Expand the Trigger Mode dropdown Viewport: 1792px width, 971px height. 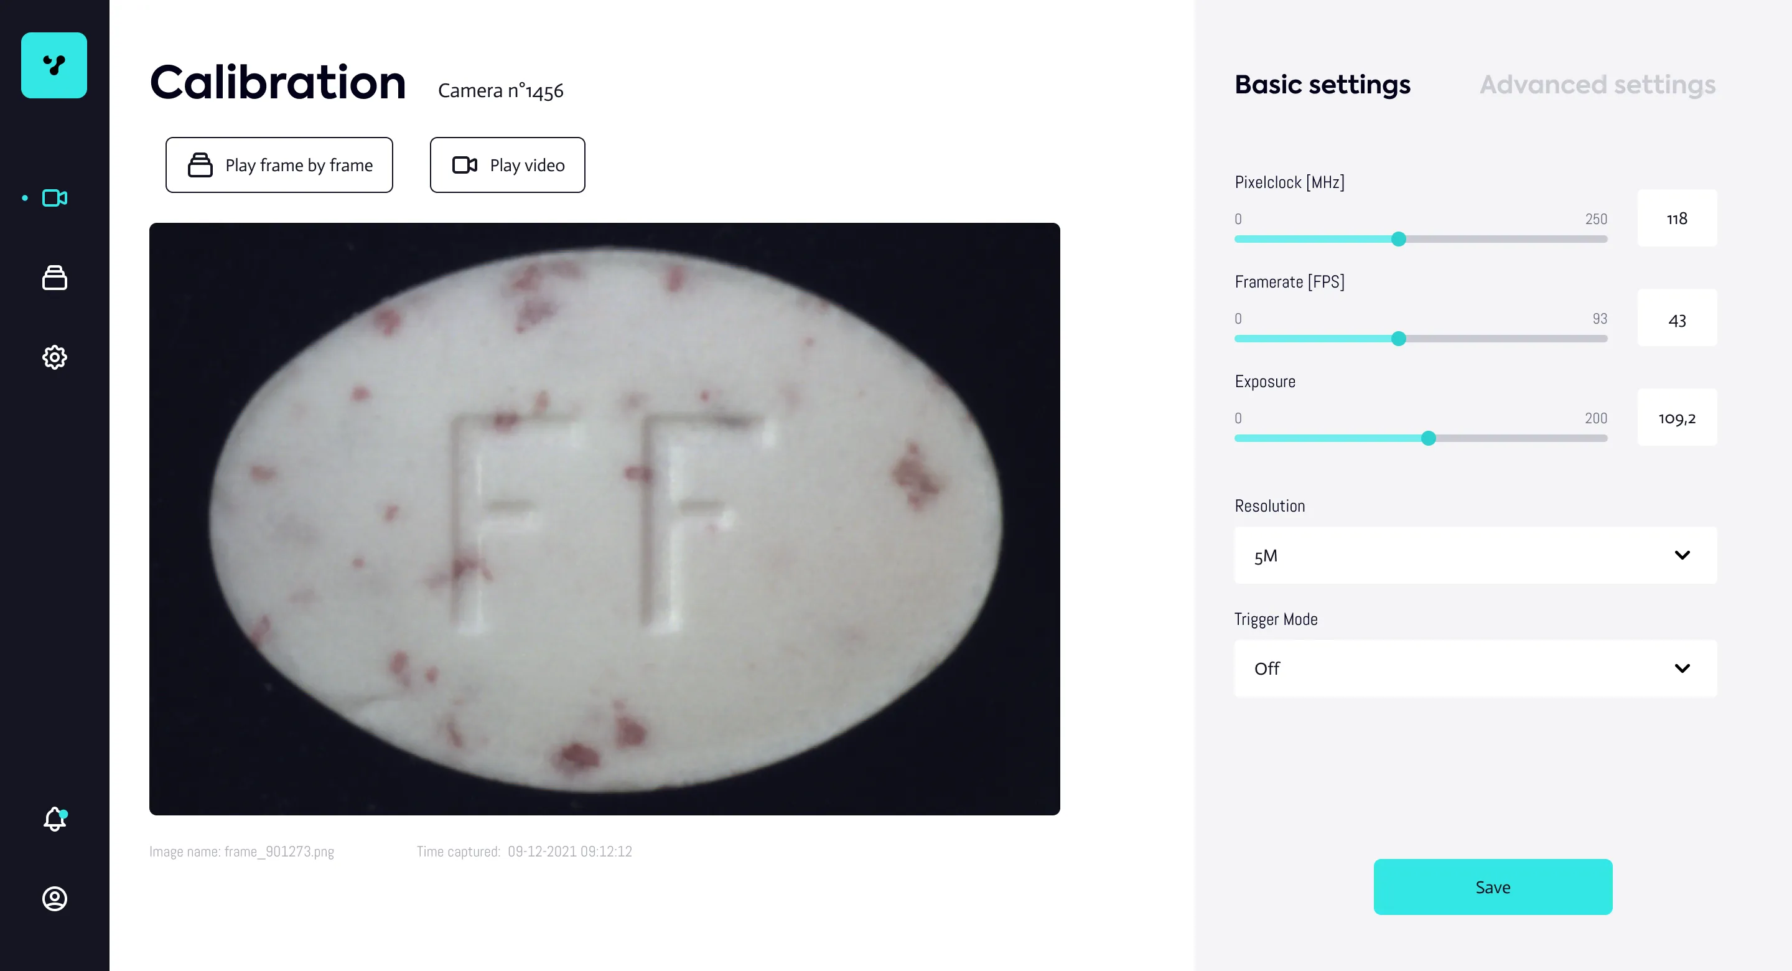pyautogui.click(x=1475, y=668)
